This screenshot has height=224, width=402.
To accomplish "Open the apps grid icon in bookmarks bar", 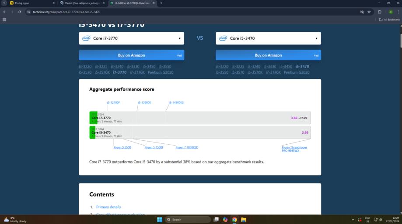I will click(x=4, y=20).
